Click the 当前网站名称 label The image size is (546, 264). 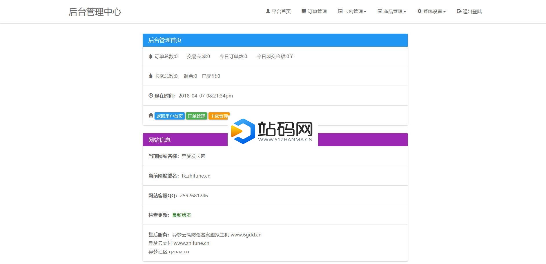(164, 156)
